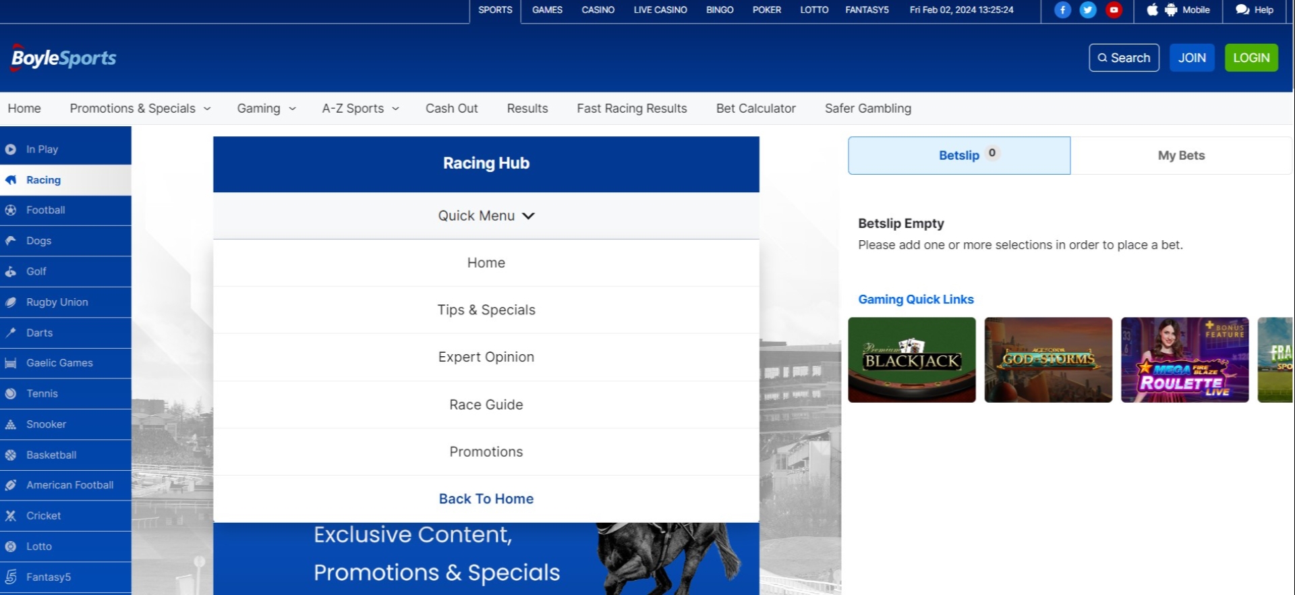The image size is (1295, 595).
Task: Click the green LOGIN button
Action: pyautogui.click(x=1251, y=58)
